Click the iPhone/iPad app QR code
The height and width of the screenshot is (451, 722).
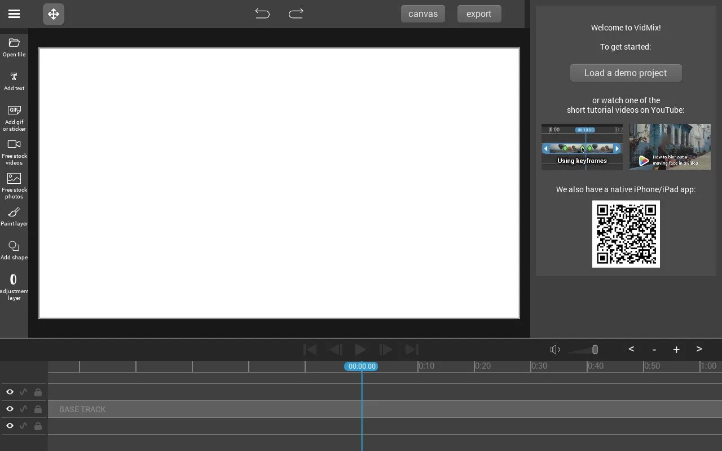(626, 234)
